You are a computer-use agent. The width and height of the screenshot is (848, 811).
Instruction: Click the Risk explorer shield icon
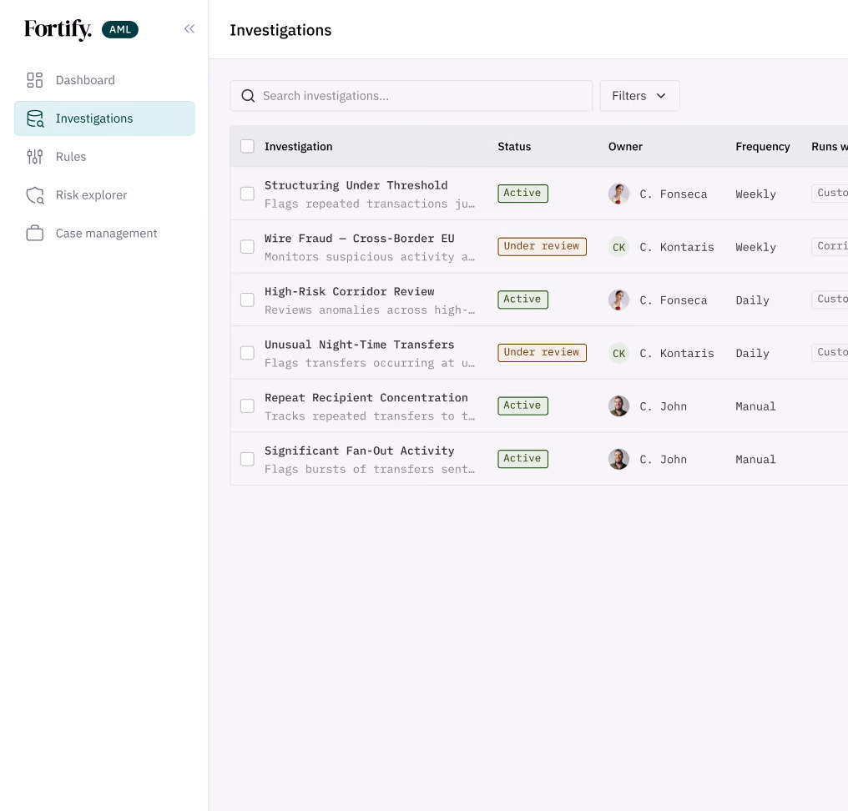(35, 195)
